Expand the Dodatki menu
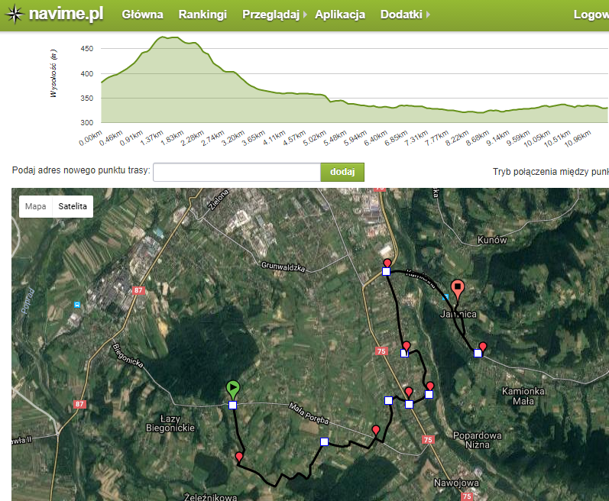Image resolution: width=609 pixels, height=501 pixels. pyautogui.click(x=405, y=15)
